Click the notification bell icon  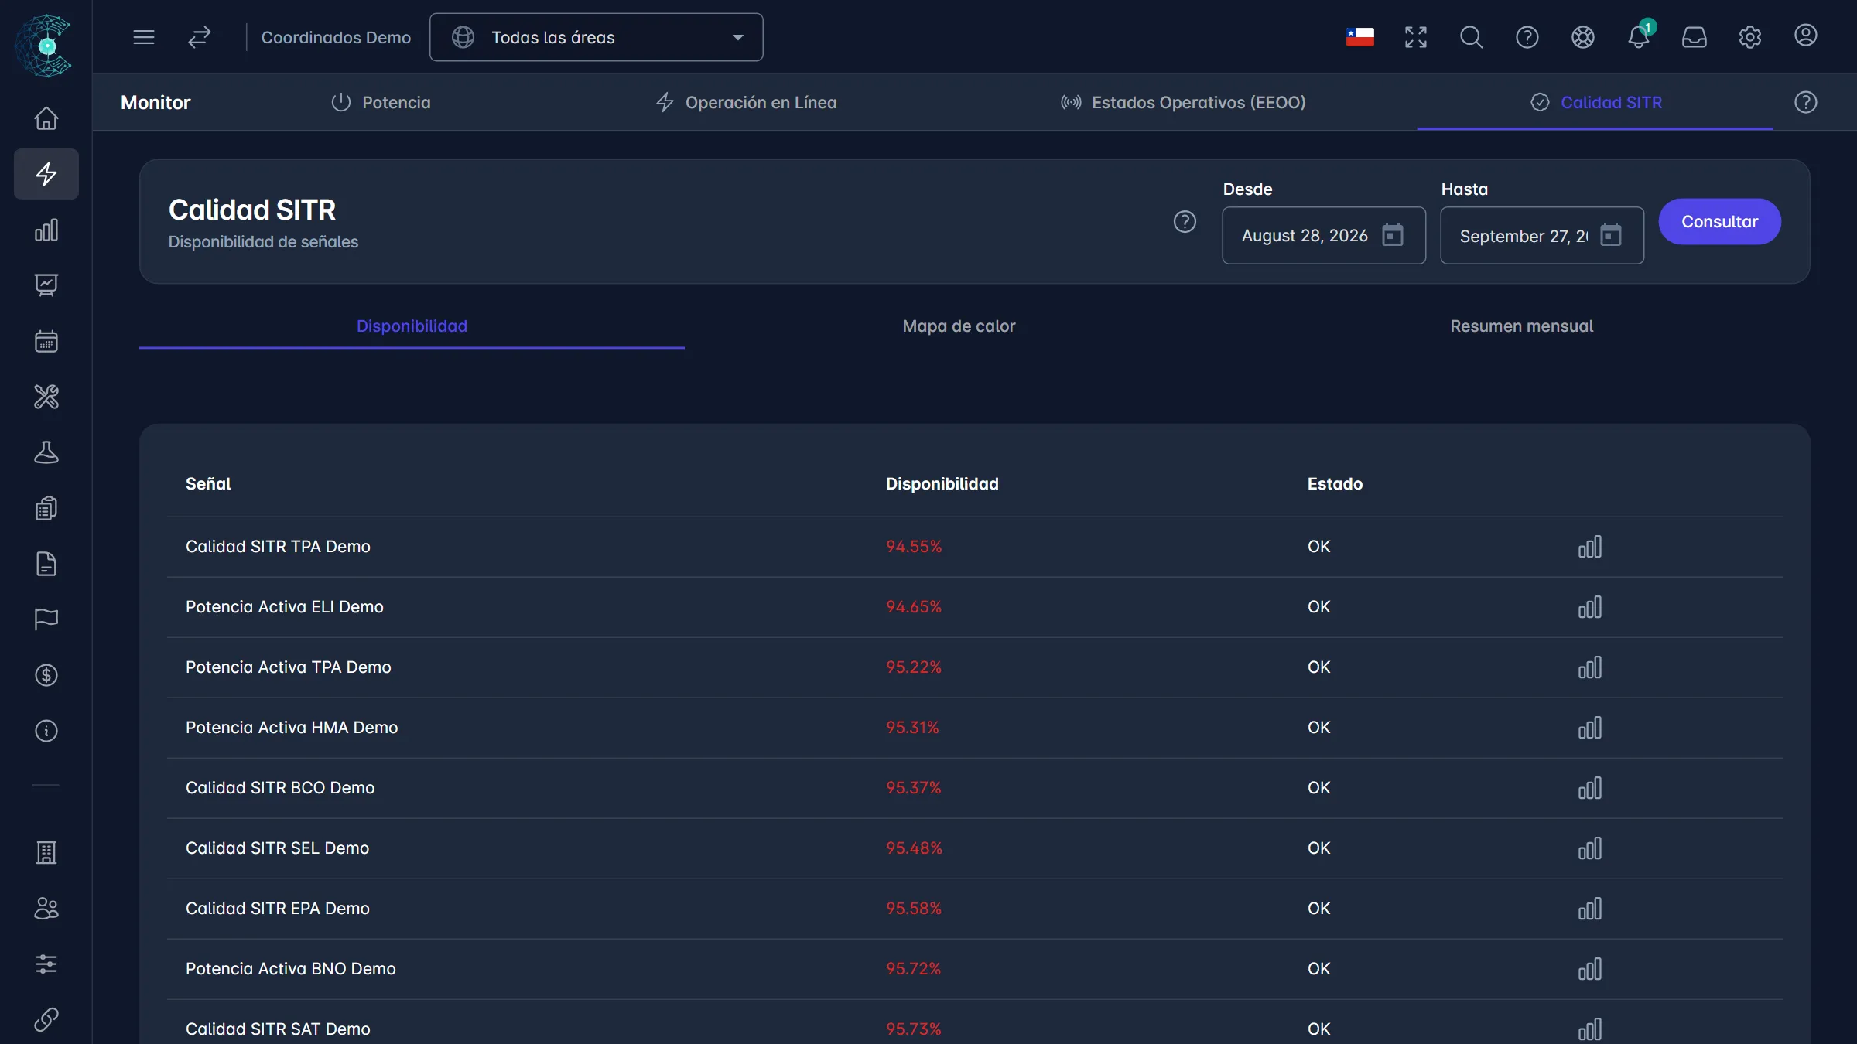pyautogui.click(x=1638, y=36)
